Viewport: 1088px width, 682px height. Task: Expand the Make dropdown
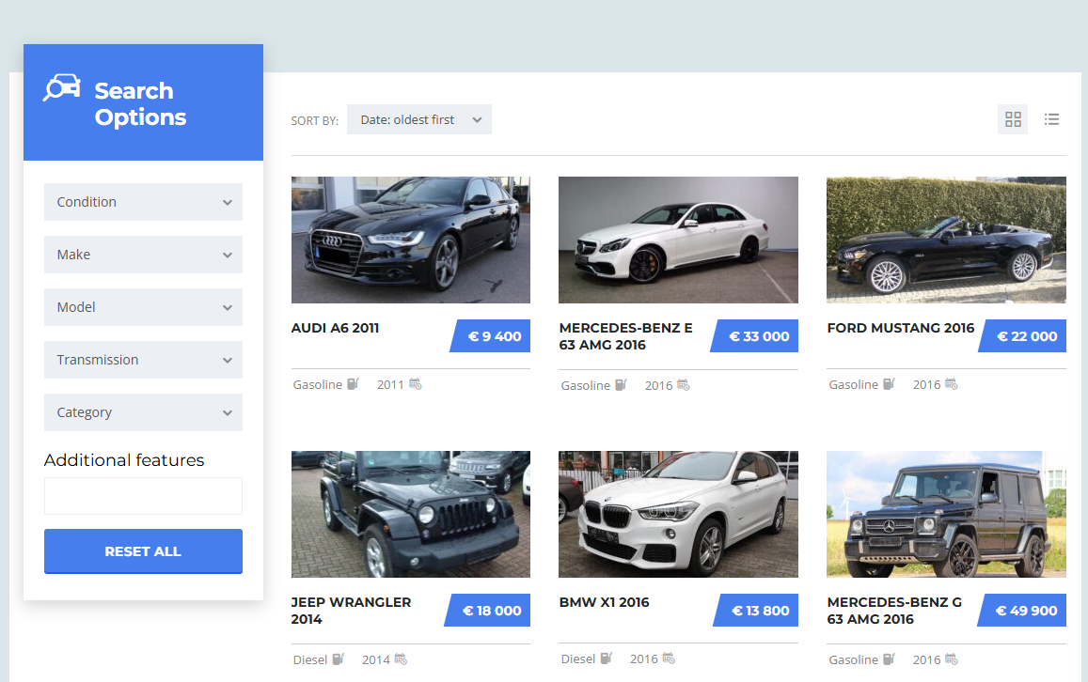[143, 255]
